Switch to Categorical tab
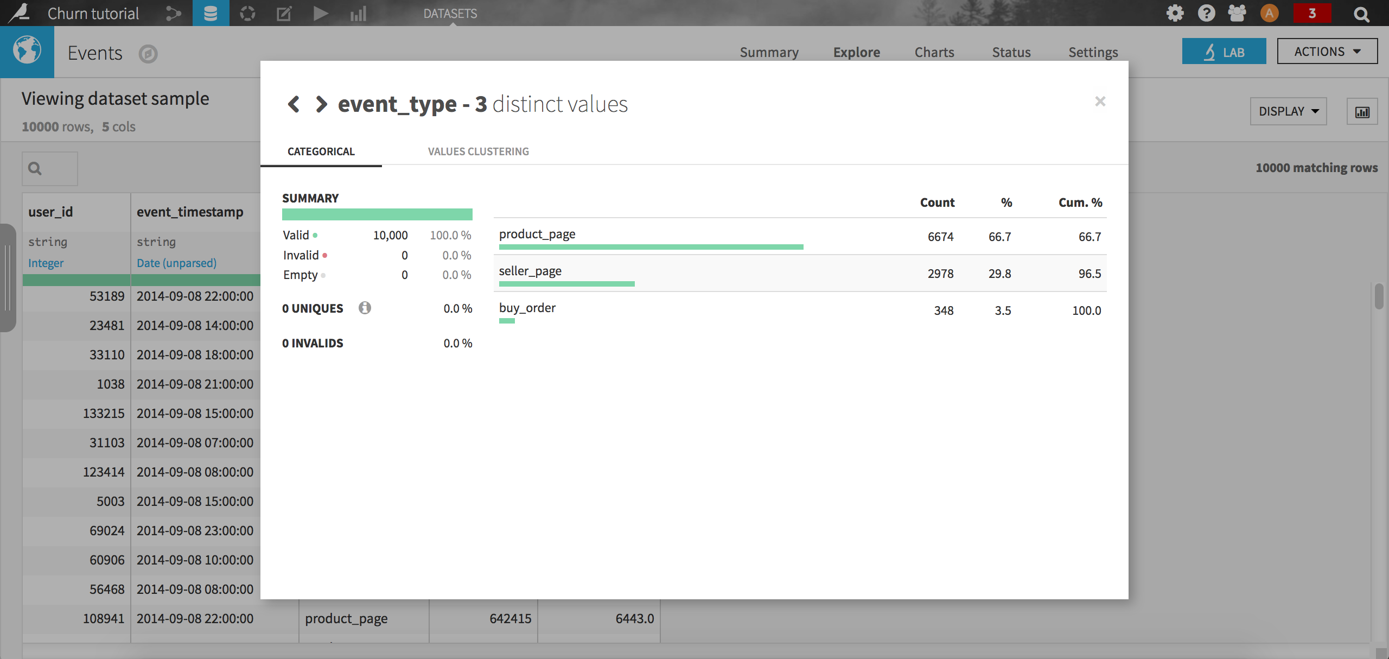Image resolution: width=1389 pixels, height=659 pixels. 321,150
